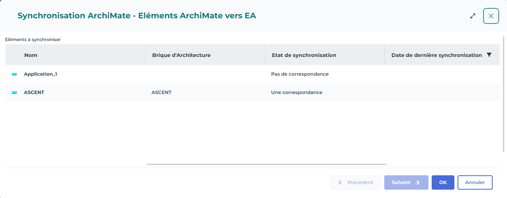Click the Brique d'Architecture column header
This screenshot has height=198, width=507.
[181, 55]
